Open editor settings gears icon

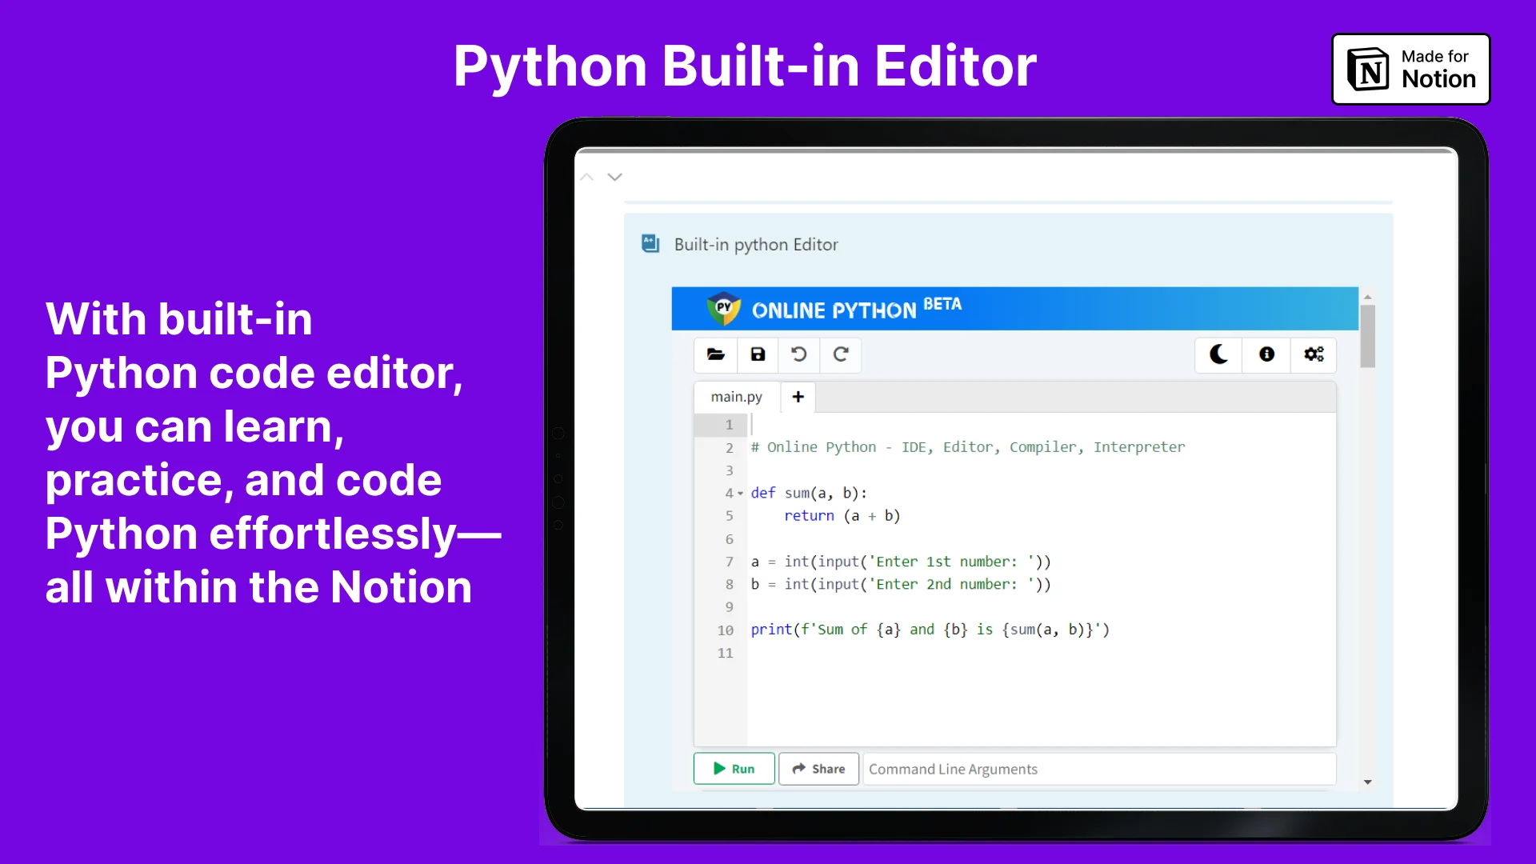1314,354
